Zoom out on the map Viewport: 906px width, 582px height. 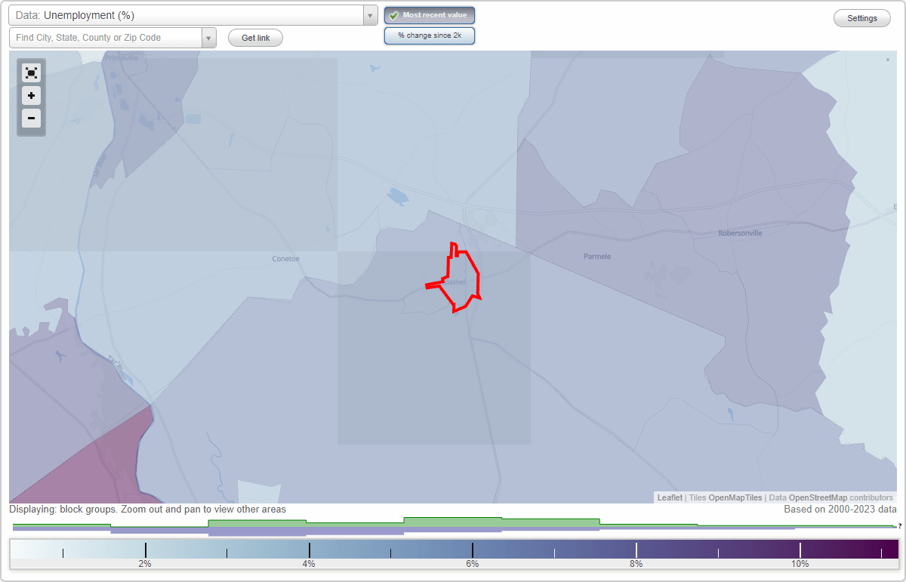pos(31,119)
